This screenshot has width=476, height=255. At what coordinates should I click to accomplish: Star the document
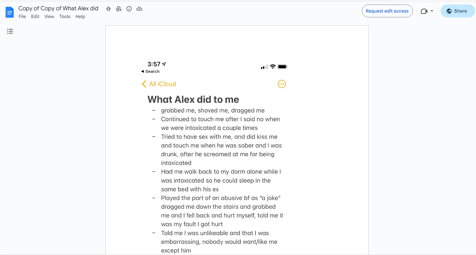point(108,9)
